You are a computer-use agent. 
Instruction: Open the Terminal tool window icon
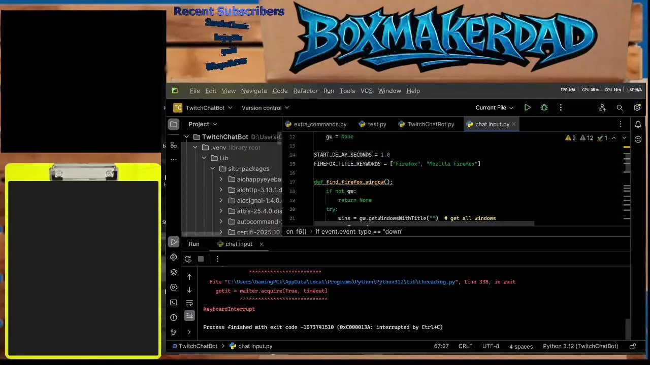(x=174, y=303)
